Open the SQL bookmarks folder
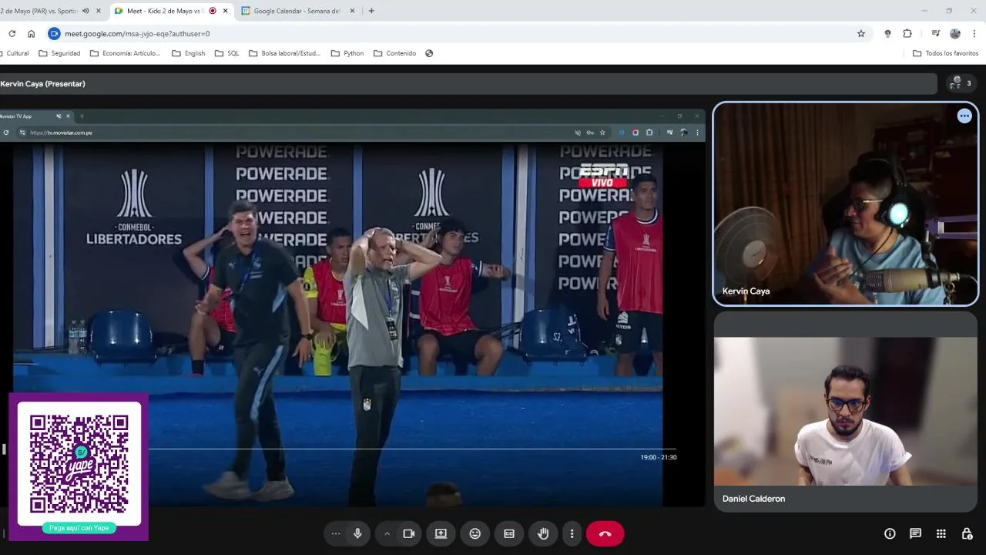Screen dimensions: 986x555 point(226,53)
